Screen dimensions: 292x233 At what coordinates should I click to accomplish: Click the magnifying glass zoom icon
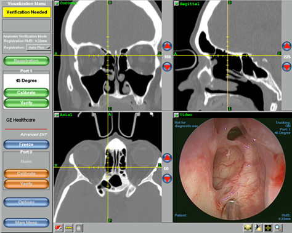(278, 227)
